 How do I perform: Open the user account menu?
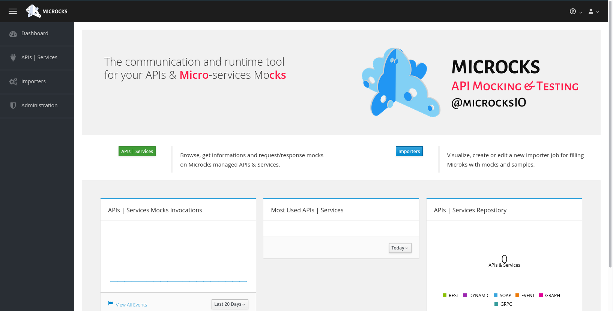click(591, 12)
